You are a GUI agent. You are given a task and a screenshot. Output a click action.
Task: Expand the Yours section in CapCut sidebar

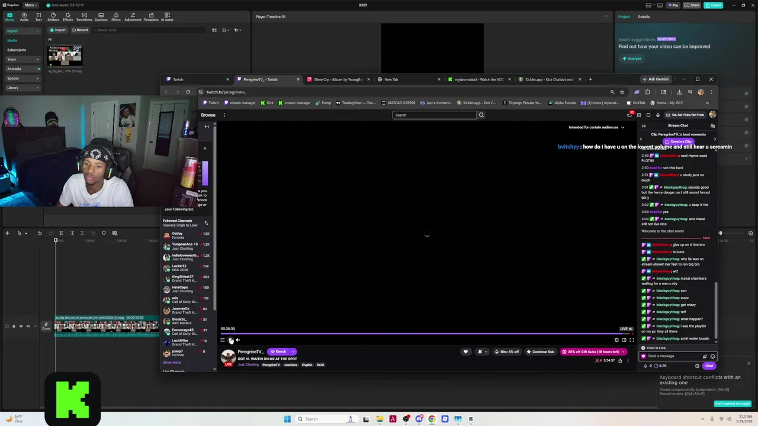(x=23, y=59)
